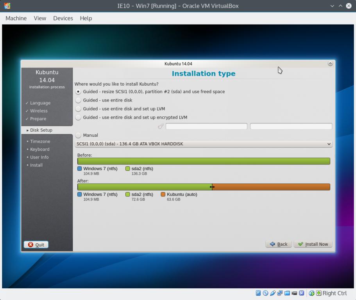356x300 pixels.
Task: Click the first encryption passphrase field
Action: pos(206,127)
